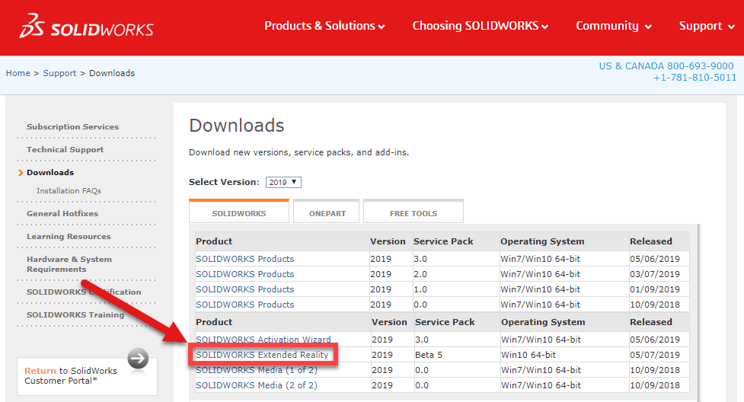Open SOLIDWORKS Products service pack 0.0
Viewport: 744px width, 402px height.
point(245,305)
